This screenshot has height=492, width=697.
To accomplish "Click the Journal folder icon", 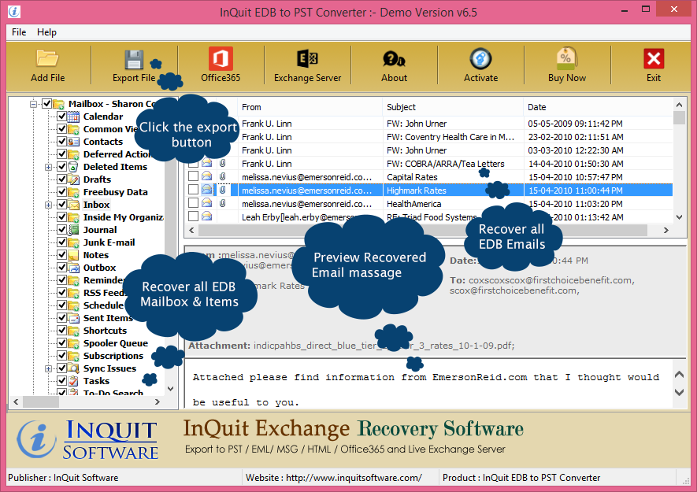I will [x=73, y=230].
